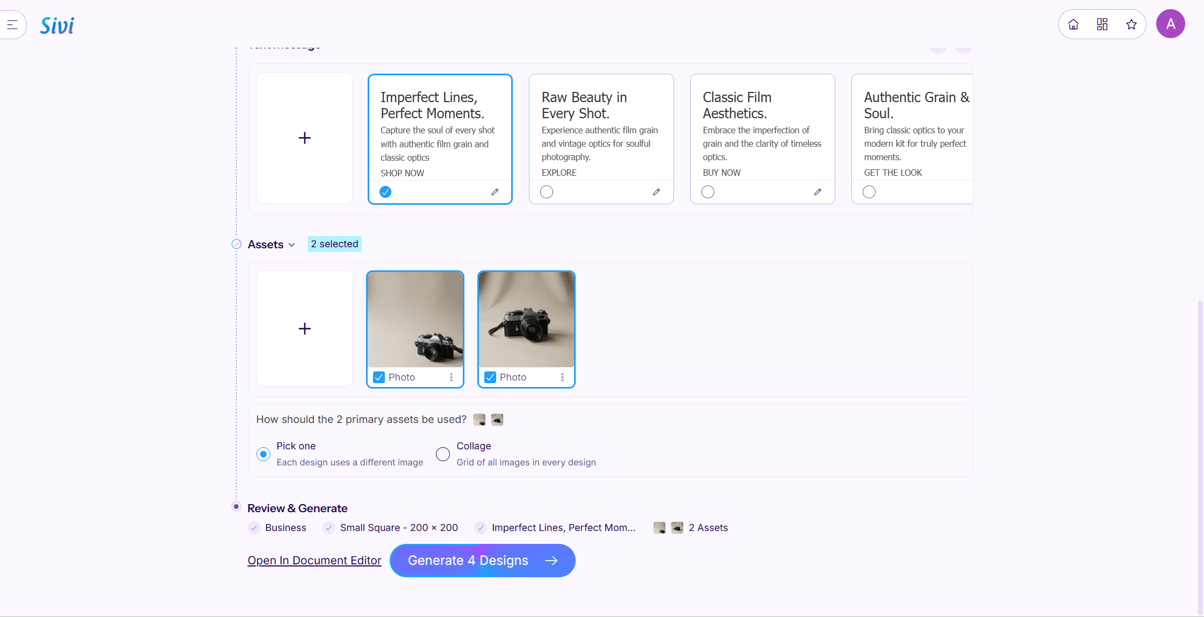The height and width of the screenshot is (617, 1204).
Task: Add a new text message card
Action: (305, 138)
